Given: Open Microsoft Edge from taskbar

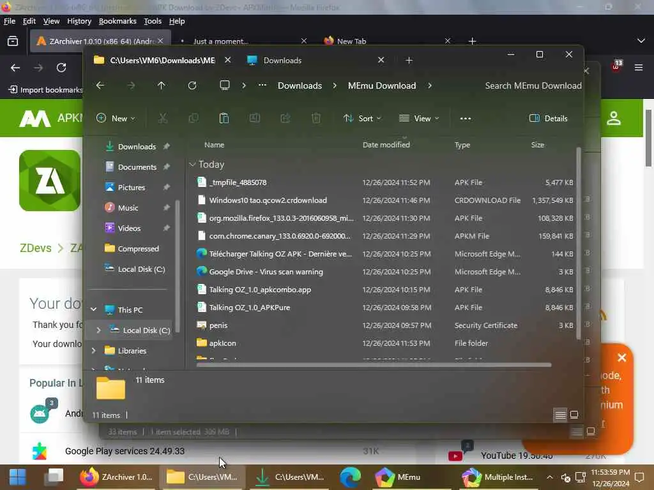Looking at the screenshot, I should click(x=351, y=477).
